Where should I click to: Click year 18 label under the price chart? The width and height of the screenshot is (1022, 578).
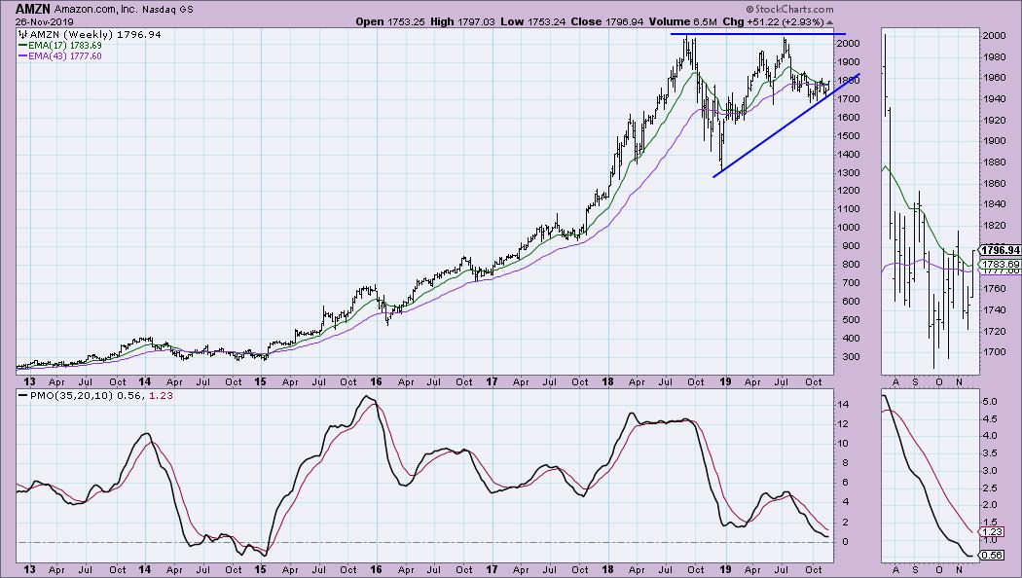tap(607, 381)
